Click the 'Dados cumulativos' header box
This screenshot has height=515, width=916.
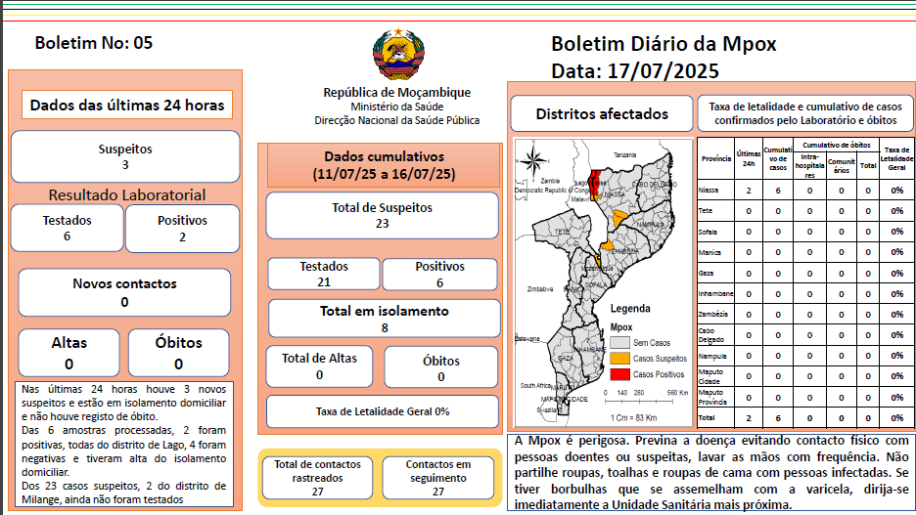384,165
